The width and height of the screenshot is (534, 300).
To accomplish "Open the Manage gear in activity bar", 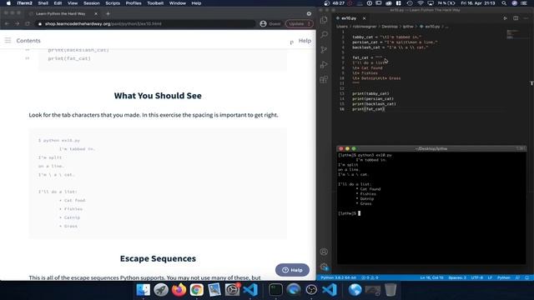I will point(324,267).
